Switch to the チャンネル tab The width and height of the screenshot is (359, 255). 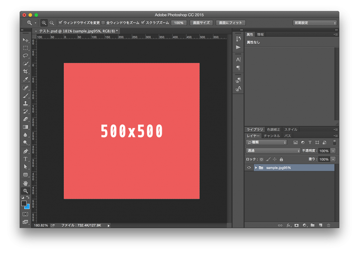click(272, 136)
